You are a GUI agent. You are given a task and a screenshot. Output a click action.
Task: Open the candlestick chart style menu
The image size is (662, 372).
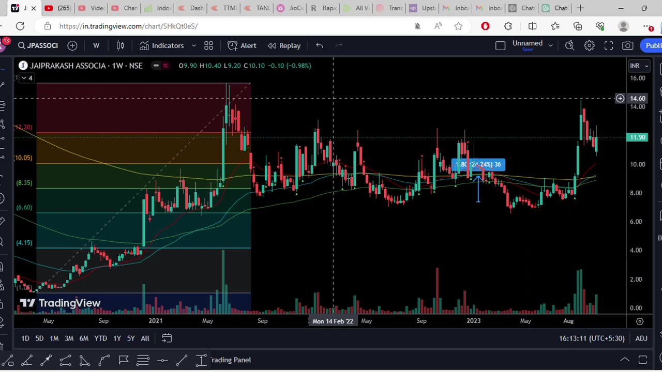[x=120, y=45]
